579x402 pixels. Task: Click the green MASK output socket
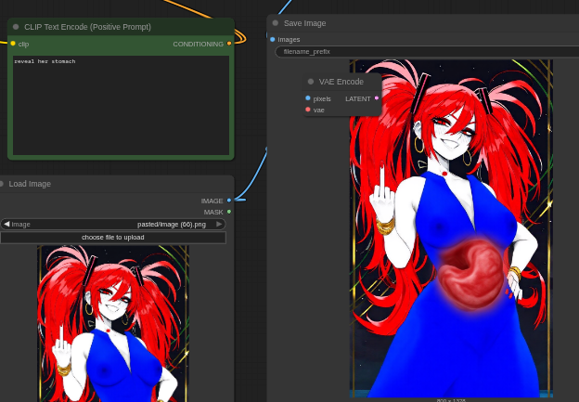229,212
